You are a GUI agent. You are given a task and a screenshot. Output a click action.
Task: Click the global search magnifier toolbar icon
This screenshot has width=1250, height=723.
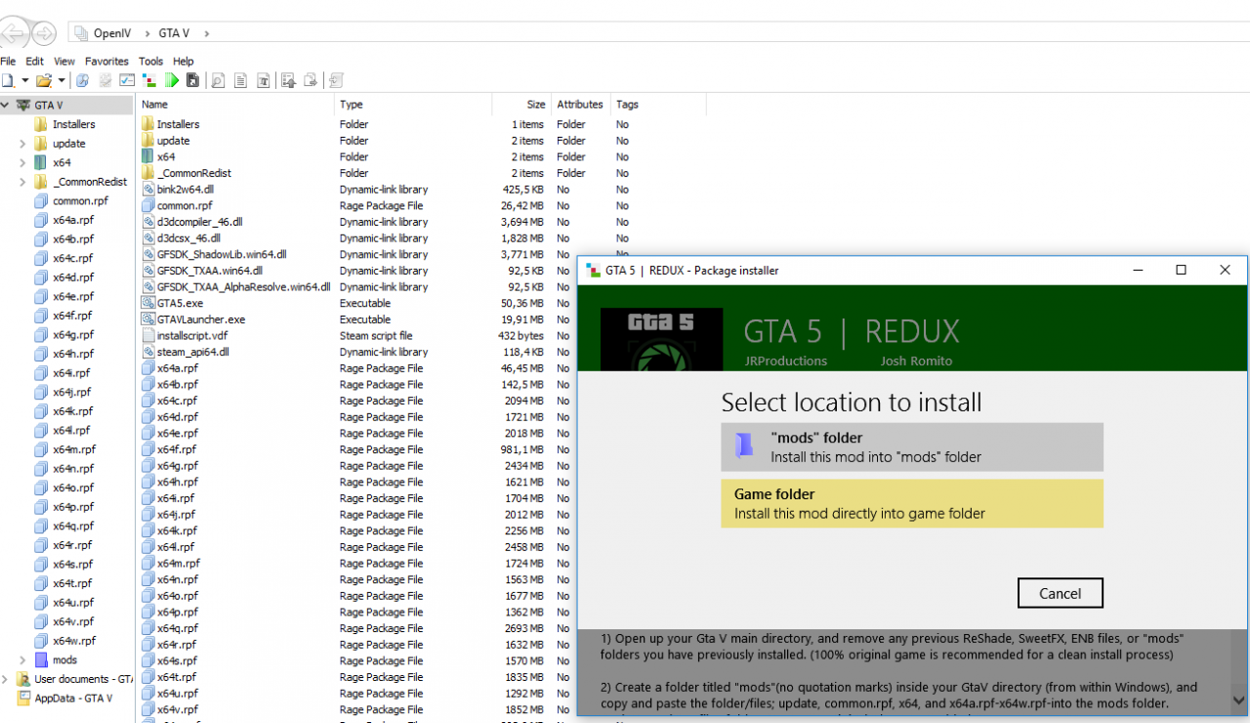tap(83, 80)
